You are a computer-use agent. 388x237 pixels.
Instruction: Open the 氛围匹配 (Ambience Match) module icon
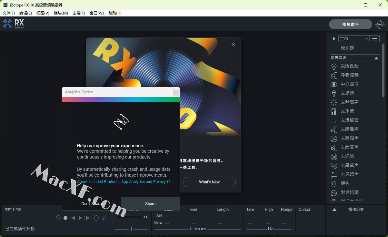tap(334, 66)
